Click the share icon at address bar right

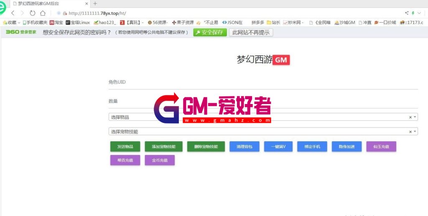[x=407, y=13]
